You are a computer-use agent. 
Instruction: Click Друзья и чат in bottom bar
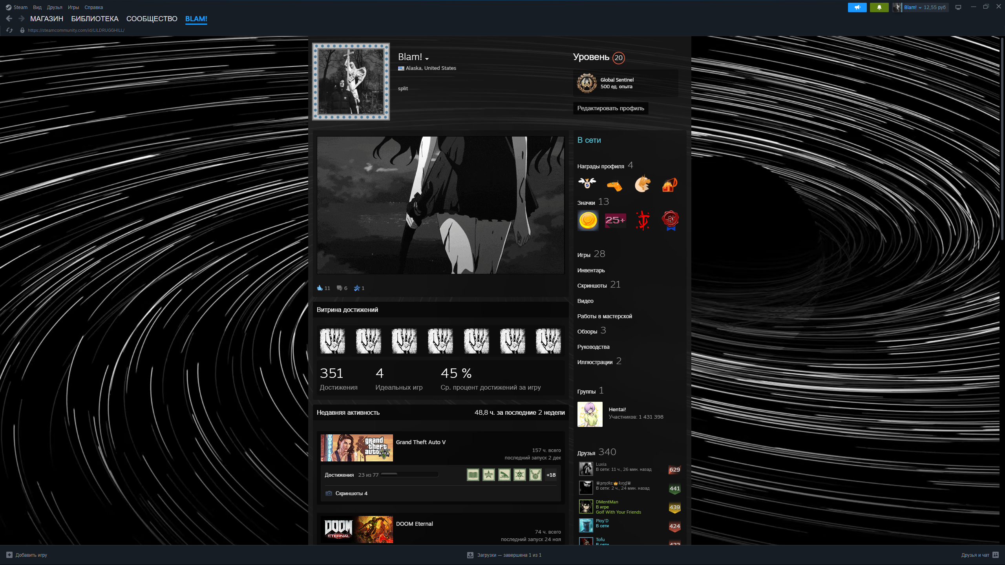tap(975, 555)
